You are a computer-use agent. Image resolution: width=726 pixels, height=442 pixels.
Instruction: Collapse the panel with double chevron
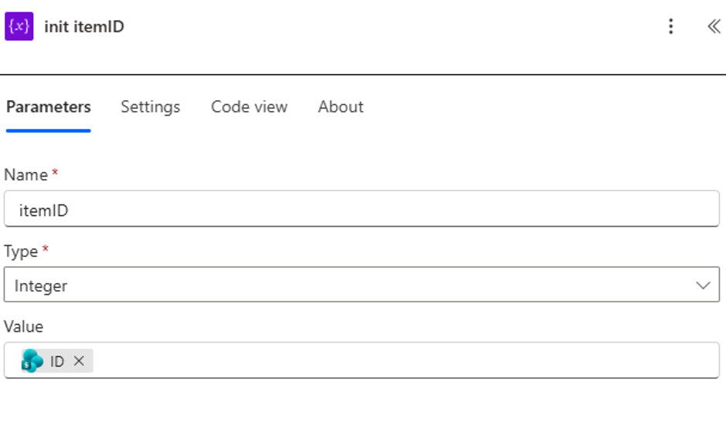714,26
